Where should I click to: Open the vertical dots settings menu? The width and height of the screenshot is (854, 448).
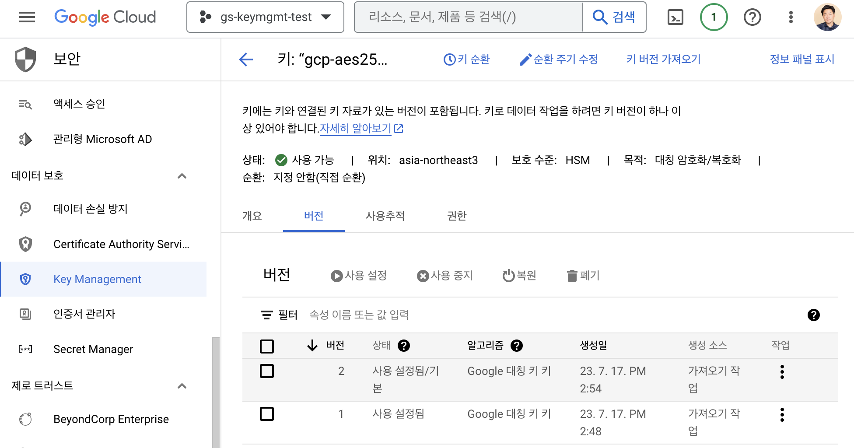[791, 17]
